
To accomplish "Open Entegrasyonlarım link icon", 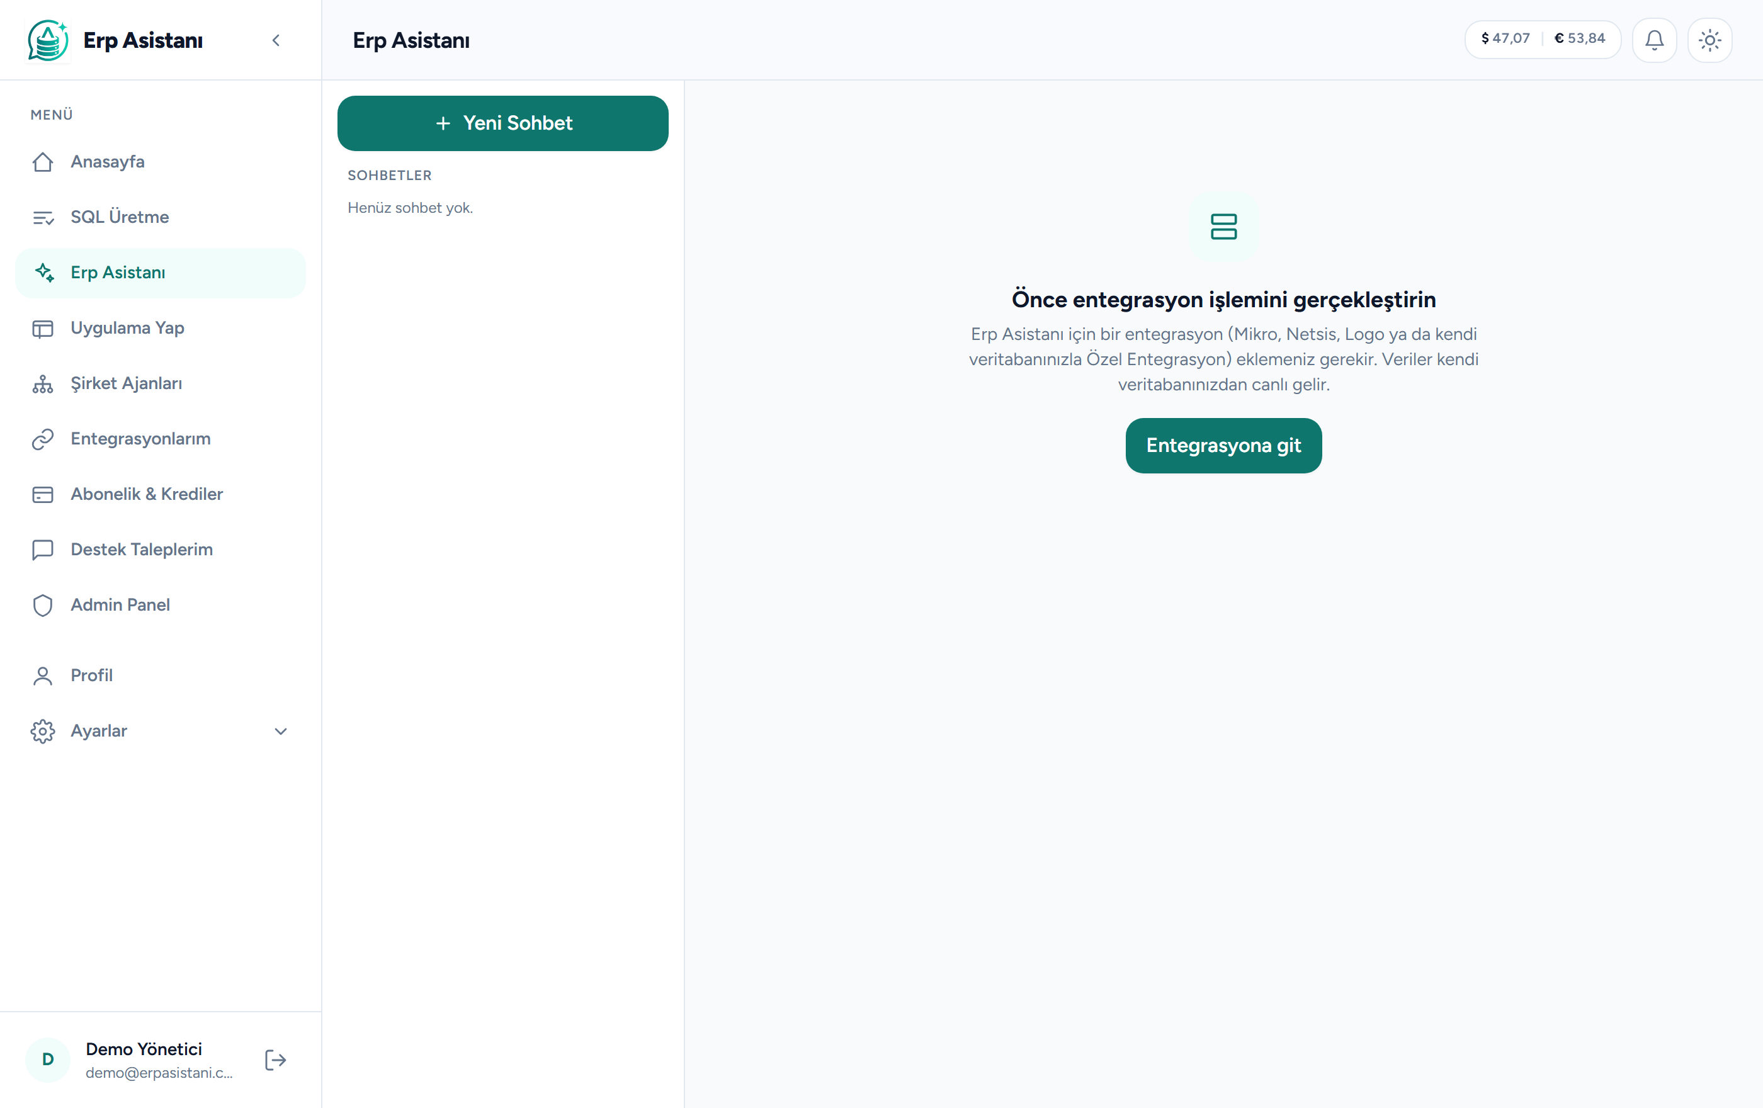I will click(x=42, y=439).
